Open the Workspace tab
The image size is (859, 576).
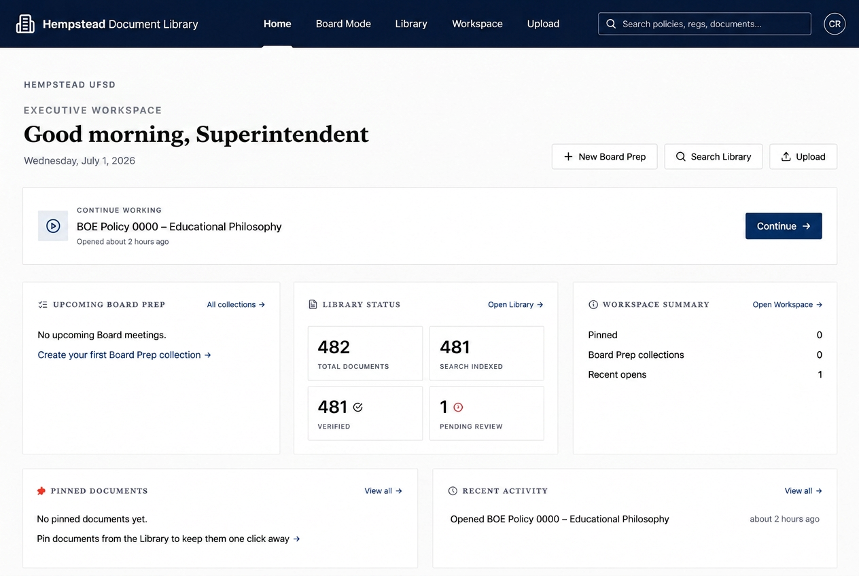coord(477,24)
